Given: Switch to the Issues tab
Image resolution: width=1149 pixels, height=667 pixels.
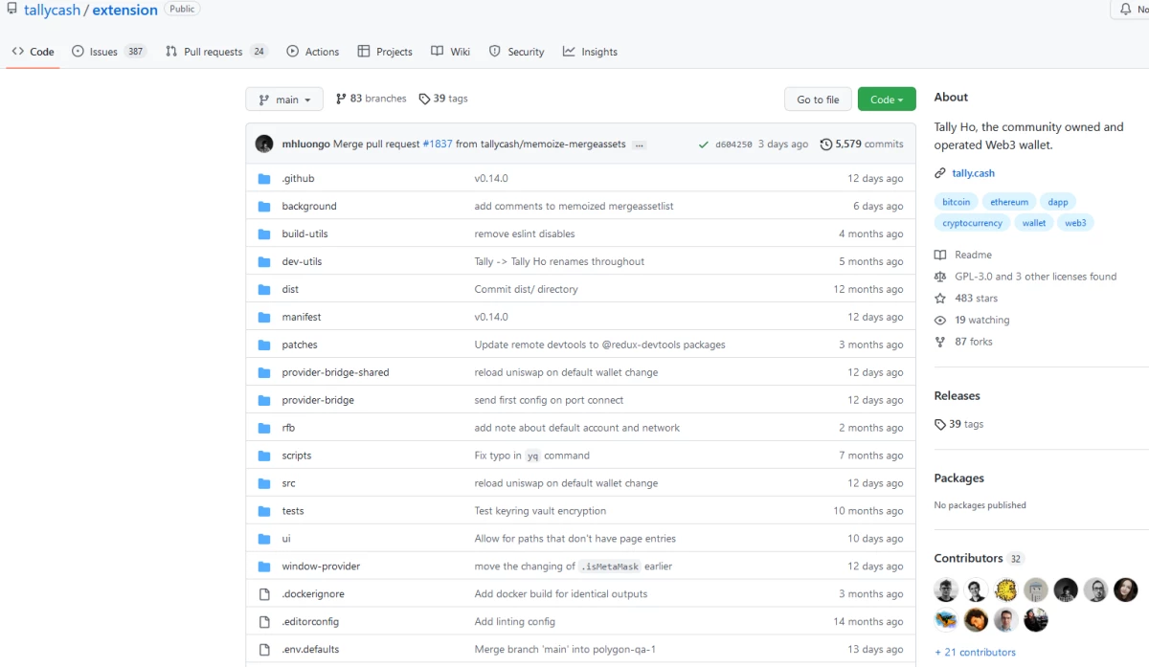Looking at the screenshot, I should (x=109, y=52).
